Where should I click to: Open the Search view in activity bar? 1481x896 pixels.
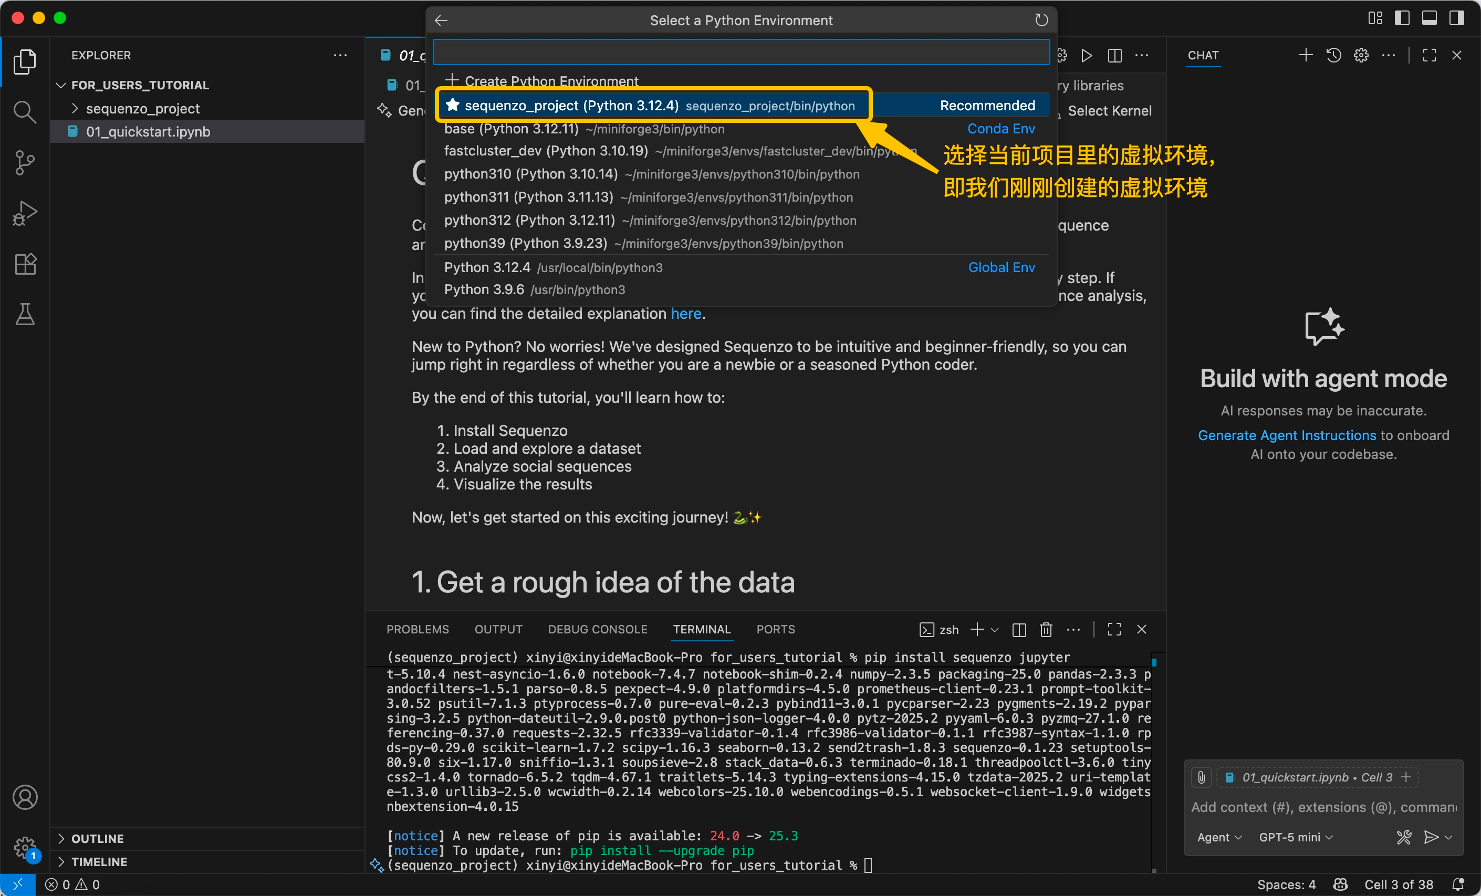click(25, 112)
